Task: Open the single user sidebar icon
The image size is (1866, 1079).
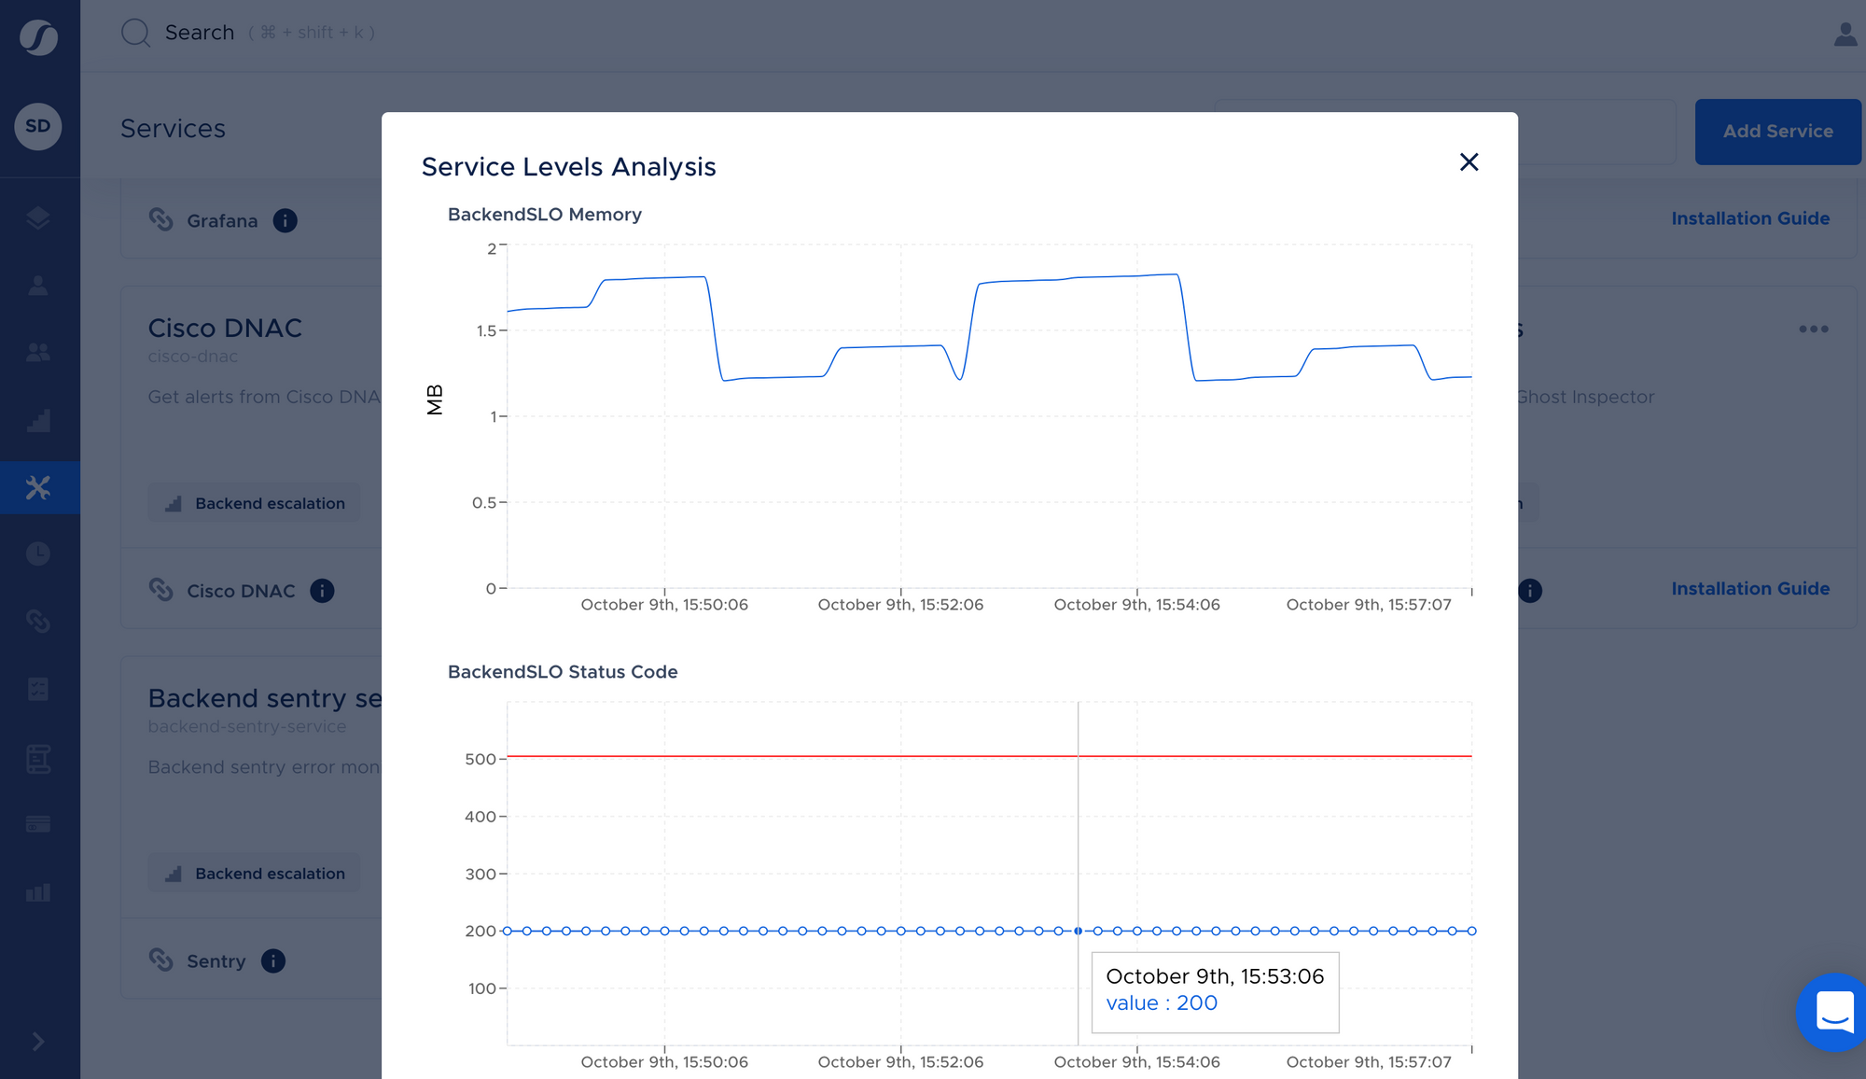Action: 38,286
